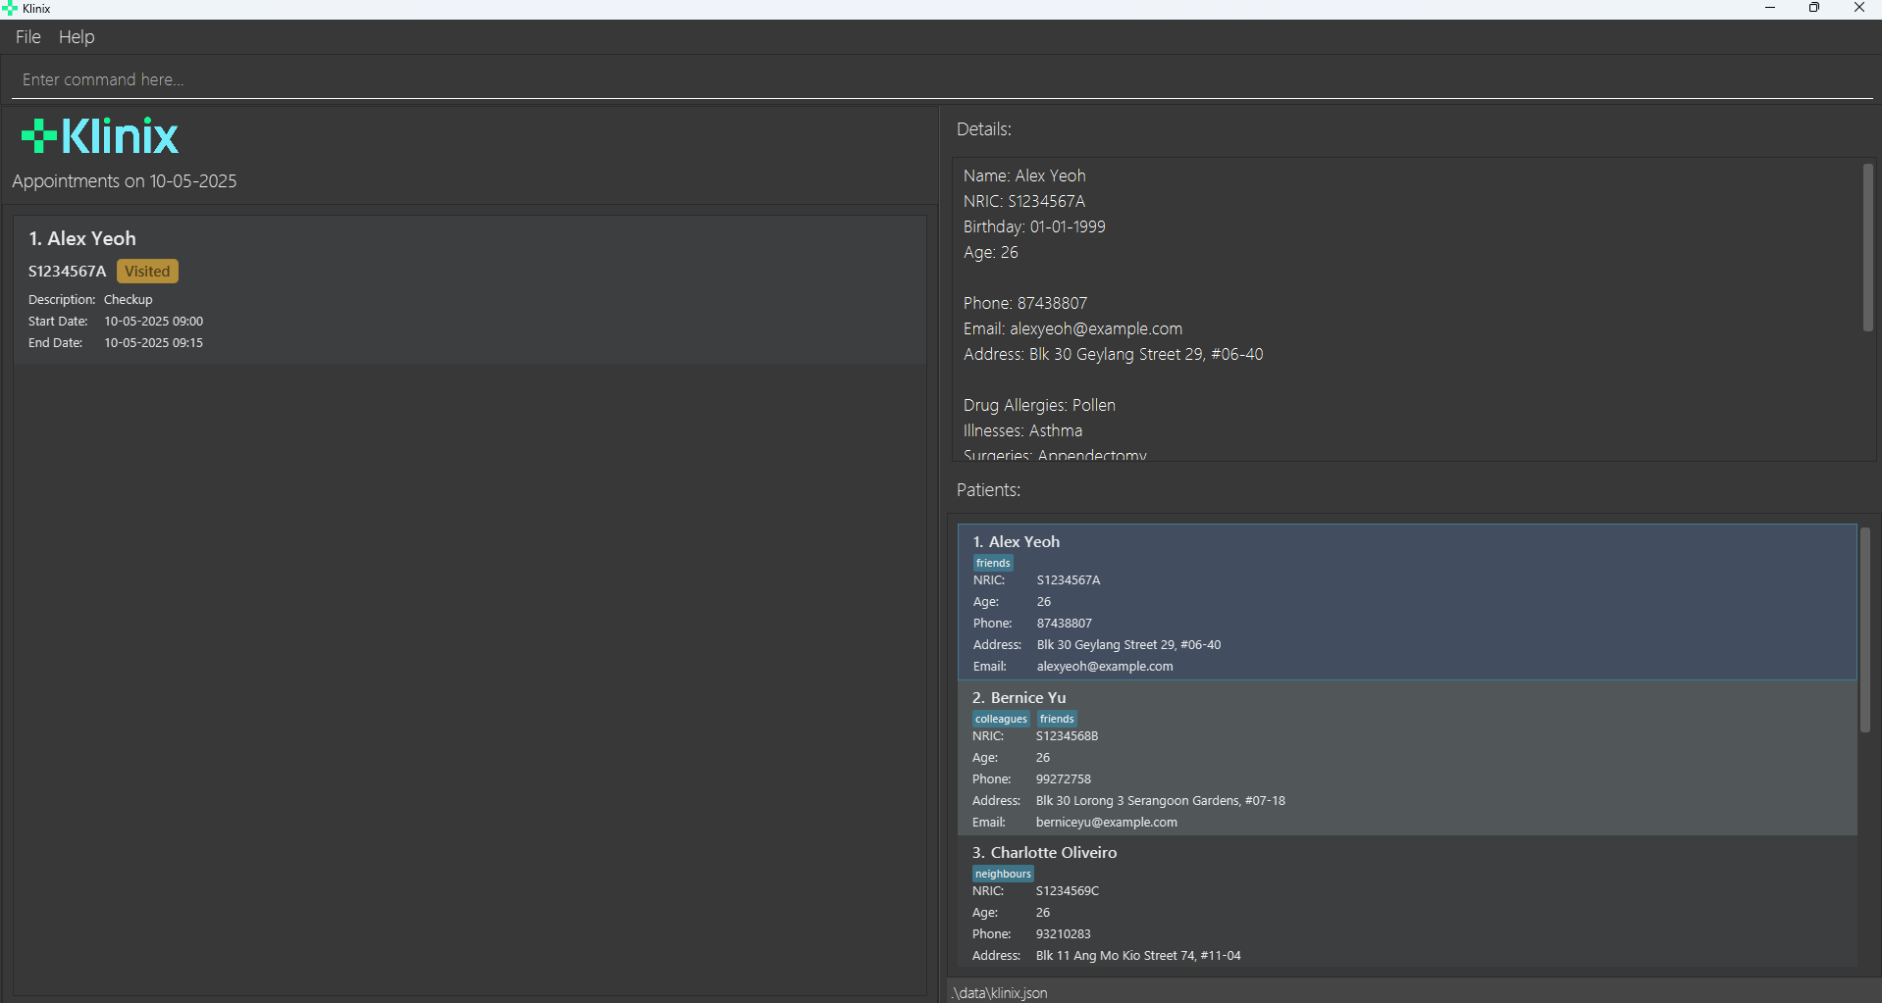1882x1003 pixels.
Task: Select the Alex Yeoh appointment card
Action: 469,290
